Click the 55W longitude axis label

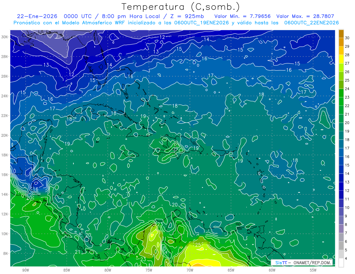(313, 270)
